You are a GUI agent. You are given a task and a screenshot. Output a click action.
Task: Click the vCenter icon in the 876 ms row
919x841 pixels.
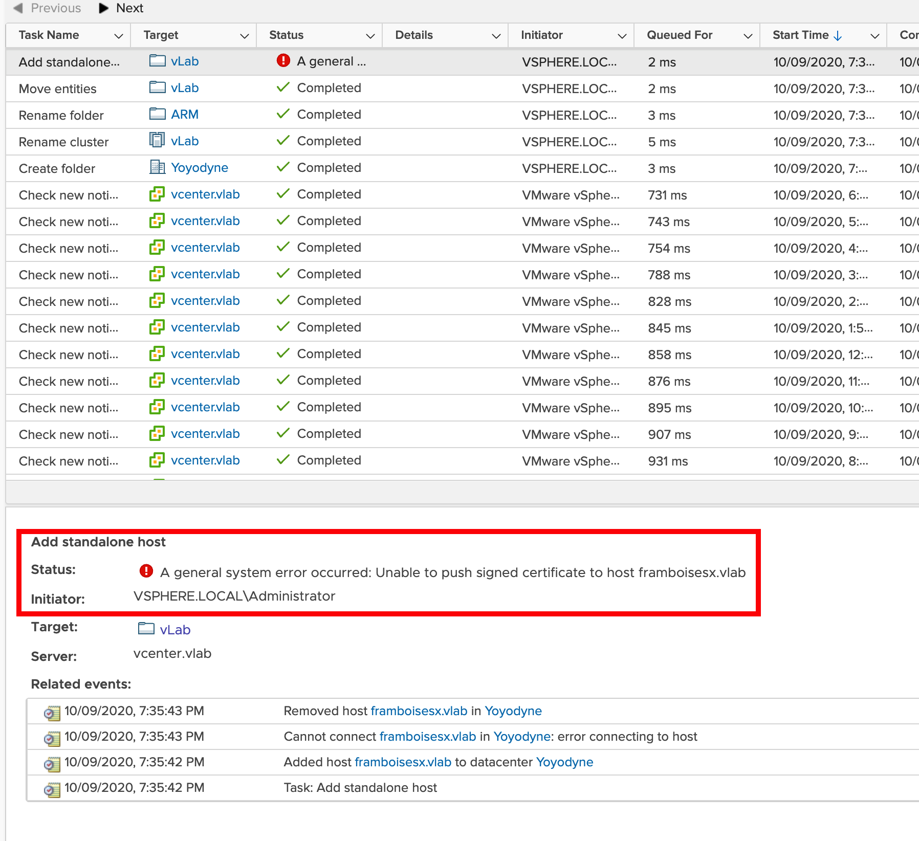157,380
